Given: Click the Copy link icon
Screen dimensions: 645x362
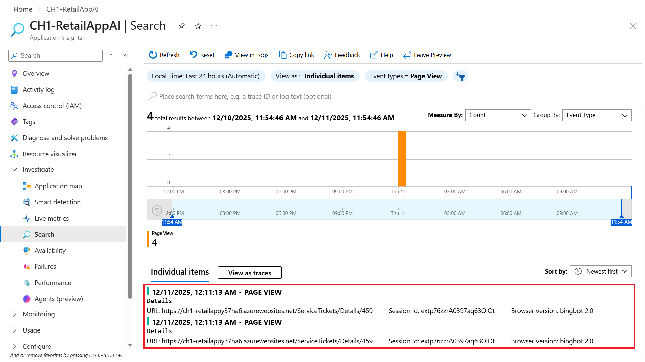Looking at the screenshot, I should [283, 55].
